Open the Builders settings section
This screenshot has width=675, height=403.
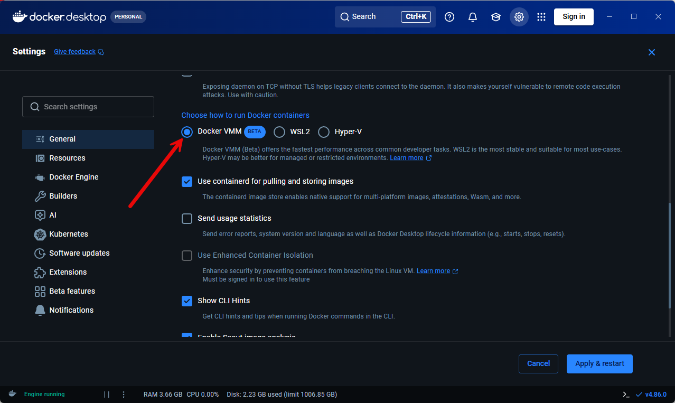88,196
